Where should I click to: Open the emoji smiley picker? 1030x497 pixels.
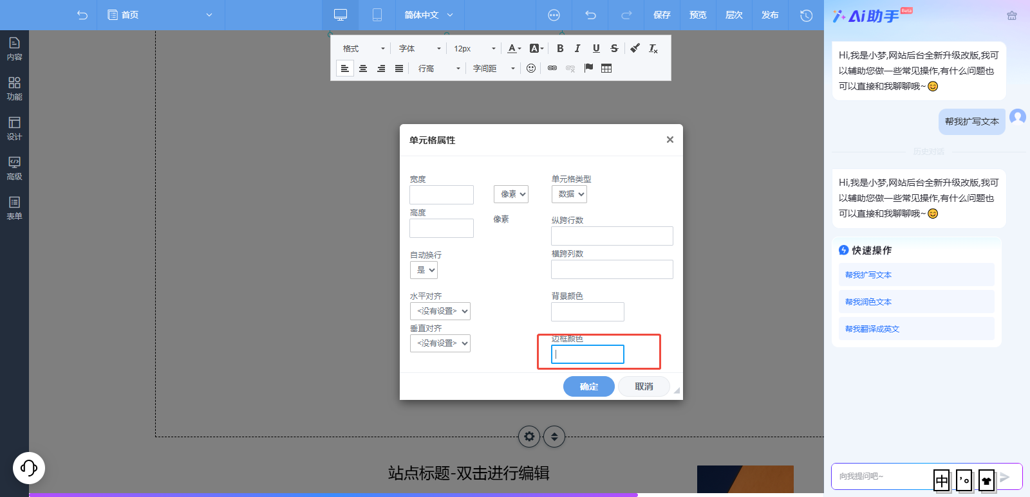(x=531, y=68)
